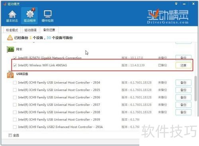Click the USB设备 category icon
This screenshot has width=199, height=146.
(10, 74)
